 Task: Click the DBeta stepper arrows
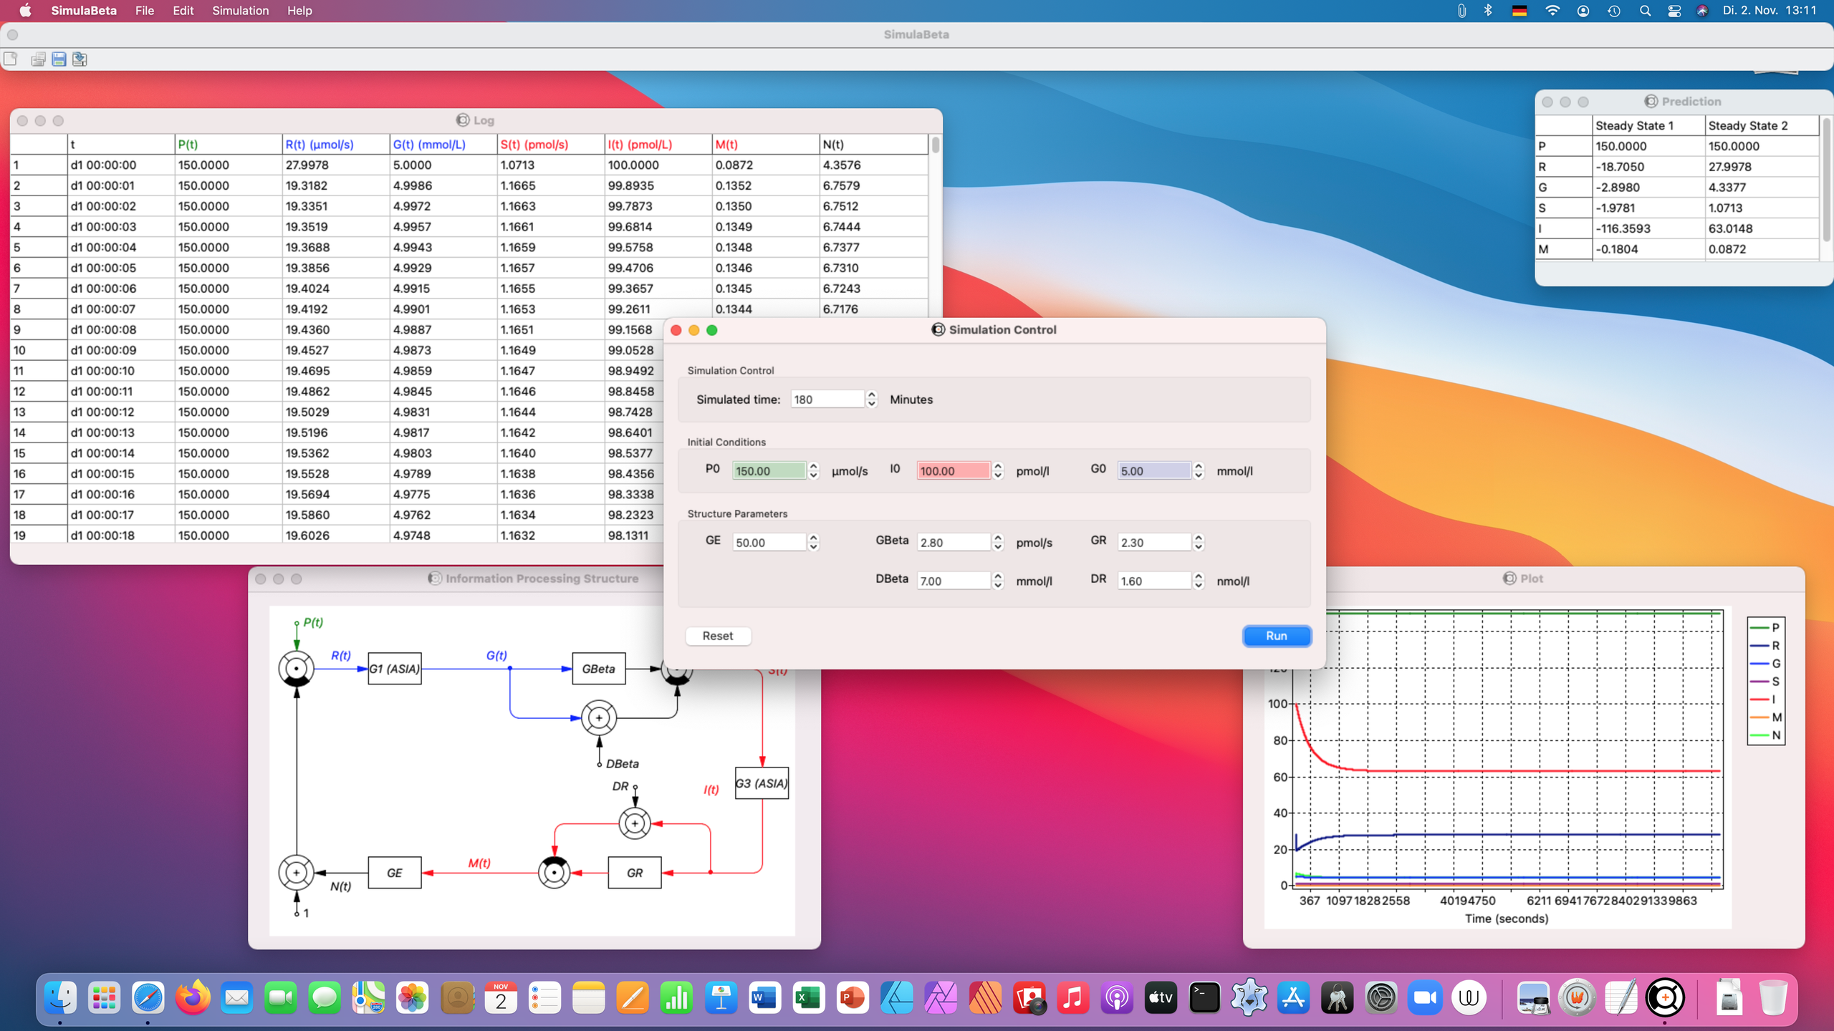tap(998, 581)
